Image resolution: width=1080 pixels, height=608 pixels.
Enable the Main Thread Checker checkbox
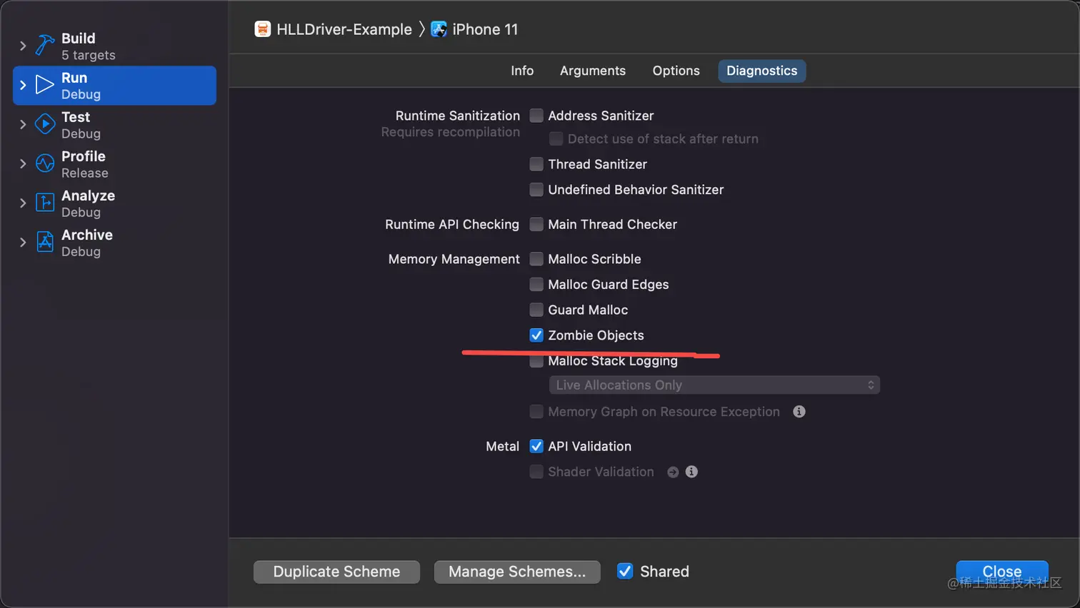(536, 224)
